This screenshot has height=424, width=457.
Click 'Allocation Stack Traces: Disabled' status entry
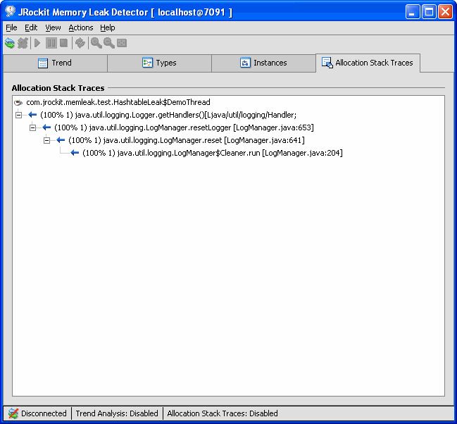point(223,413)
